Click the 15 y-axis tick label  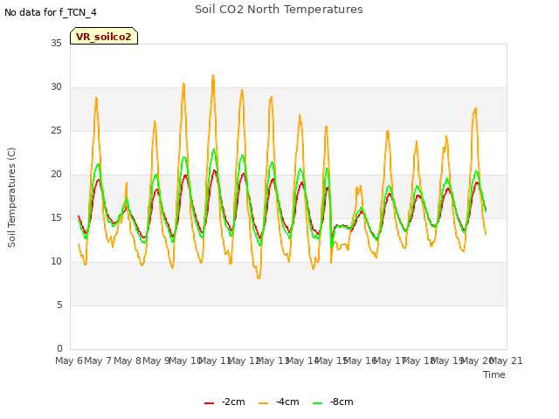[x=56, y=217]
